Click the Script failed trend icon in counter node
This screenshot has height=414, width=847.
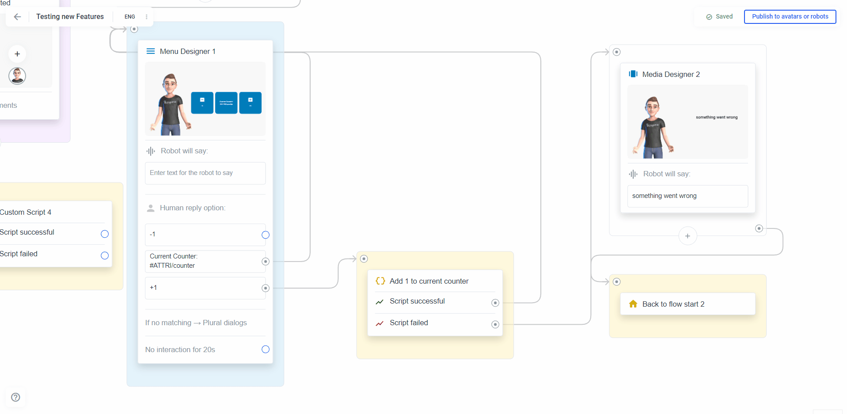point(380,323)
